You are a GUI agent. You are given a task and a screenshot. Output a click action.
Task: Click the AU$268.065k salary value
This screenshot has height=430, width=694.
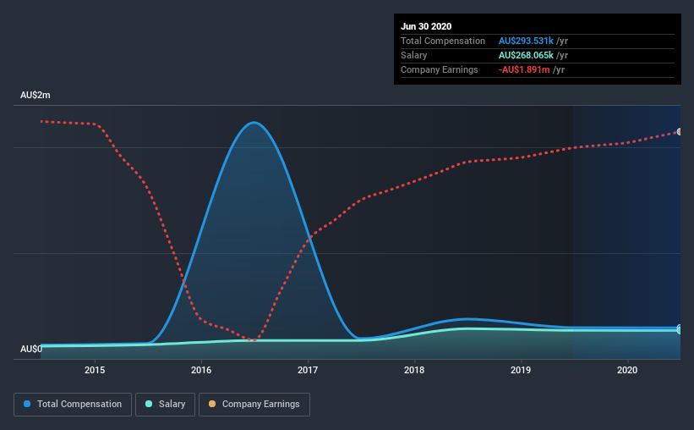[526, 55]
